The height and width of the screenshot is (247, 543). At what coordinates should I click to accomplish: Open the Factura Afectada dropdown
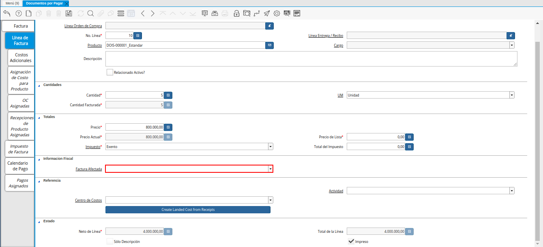270,169
